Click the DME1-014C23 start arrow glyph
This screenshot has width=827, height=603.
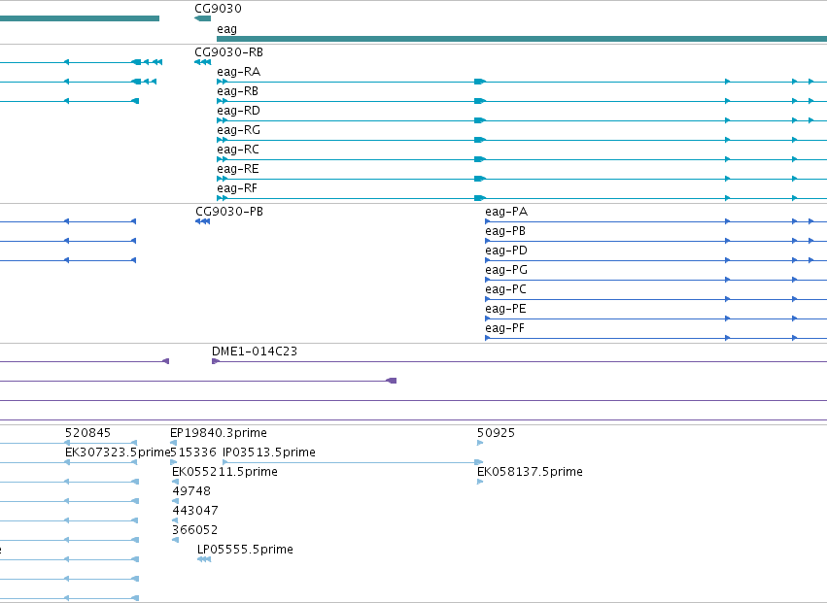tap(215, 361)
